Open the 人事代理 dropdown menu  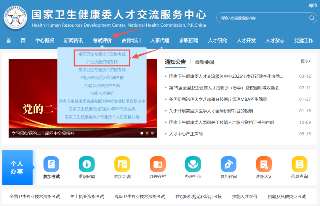pos(160,40)
